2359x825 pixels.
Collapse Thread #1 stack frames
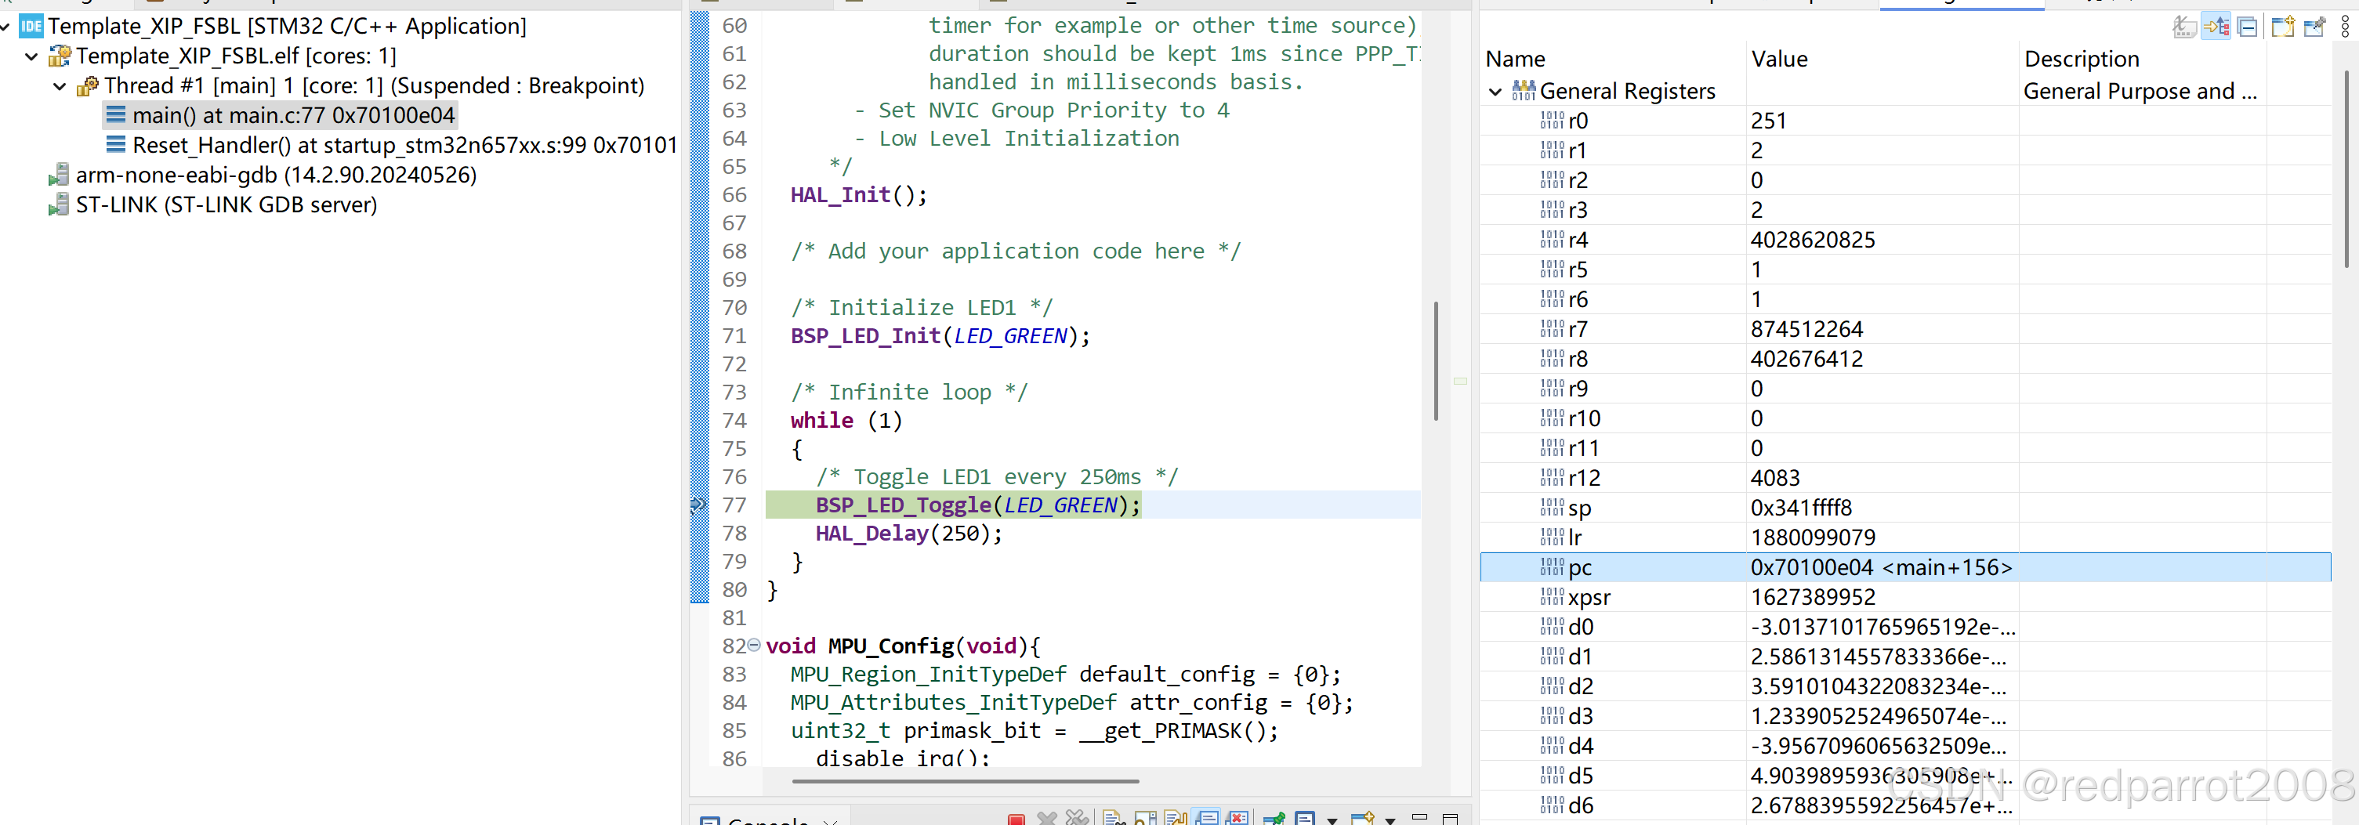(60, 86)
